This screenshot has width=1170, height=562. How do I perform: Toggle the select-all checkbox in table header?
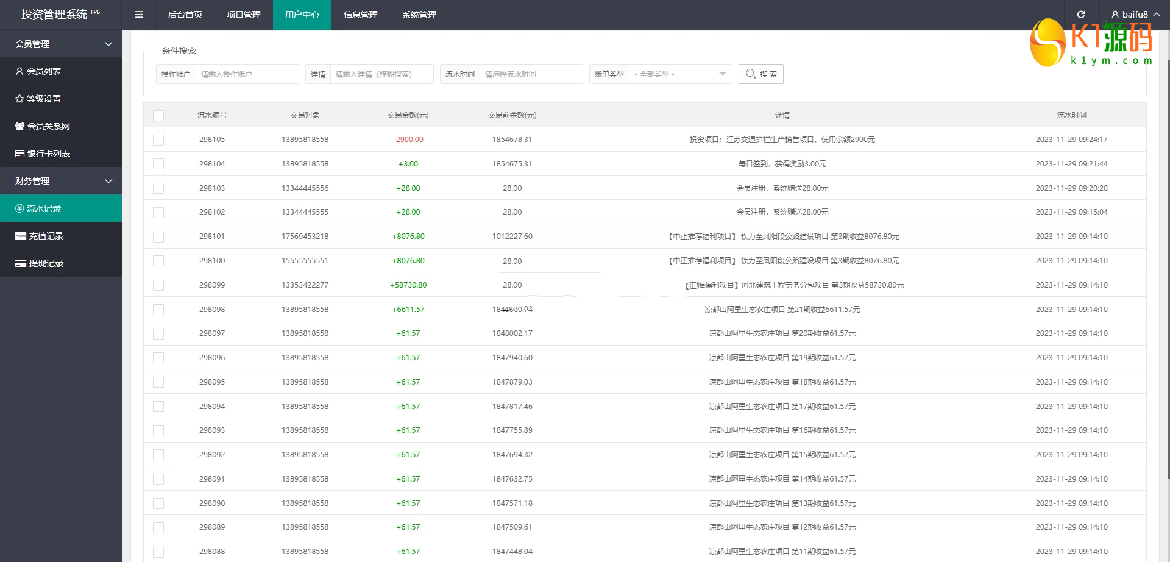[x=158, y=116]
